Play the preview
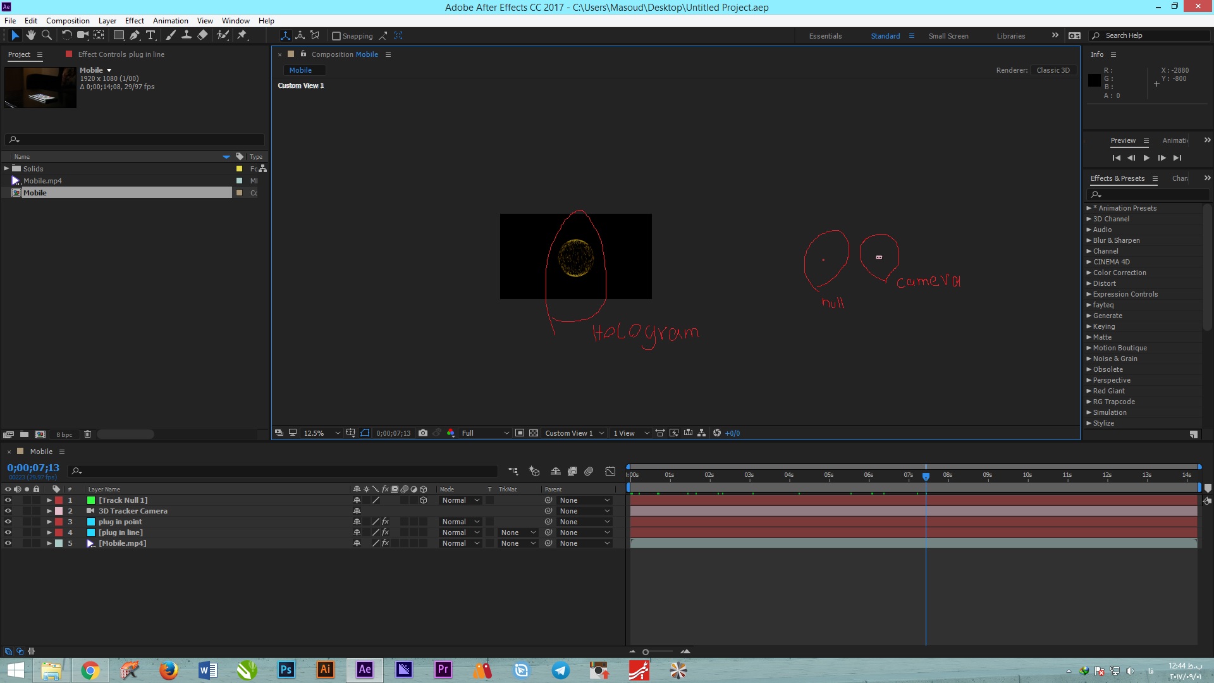This screenshot has width=1214, height=683. tap(1146, 158)
